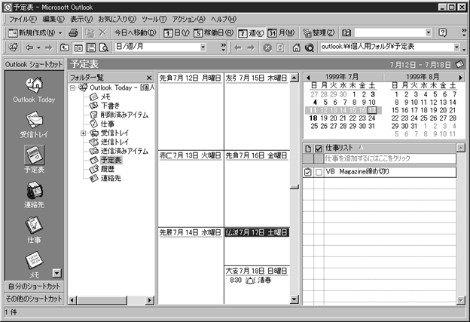Click the 自分のショートカット group button

tap(32, 287)
